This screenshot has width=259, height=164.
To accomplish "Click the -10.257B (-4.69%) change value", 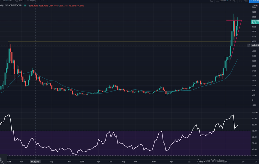I will pos(75,6).
